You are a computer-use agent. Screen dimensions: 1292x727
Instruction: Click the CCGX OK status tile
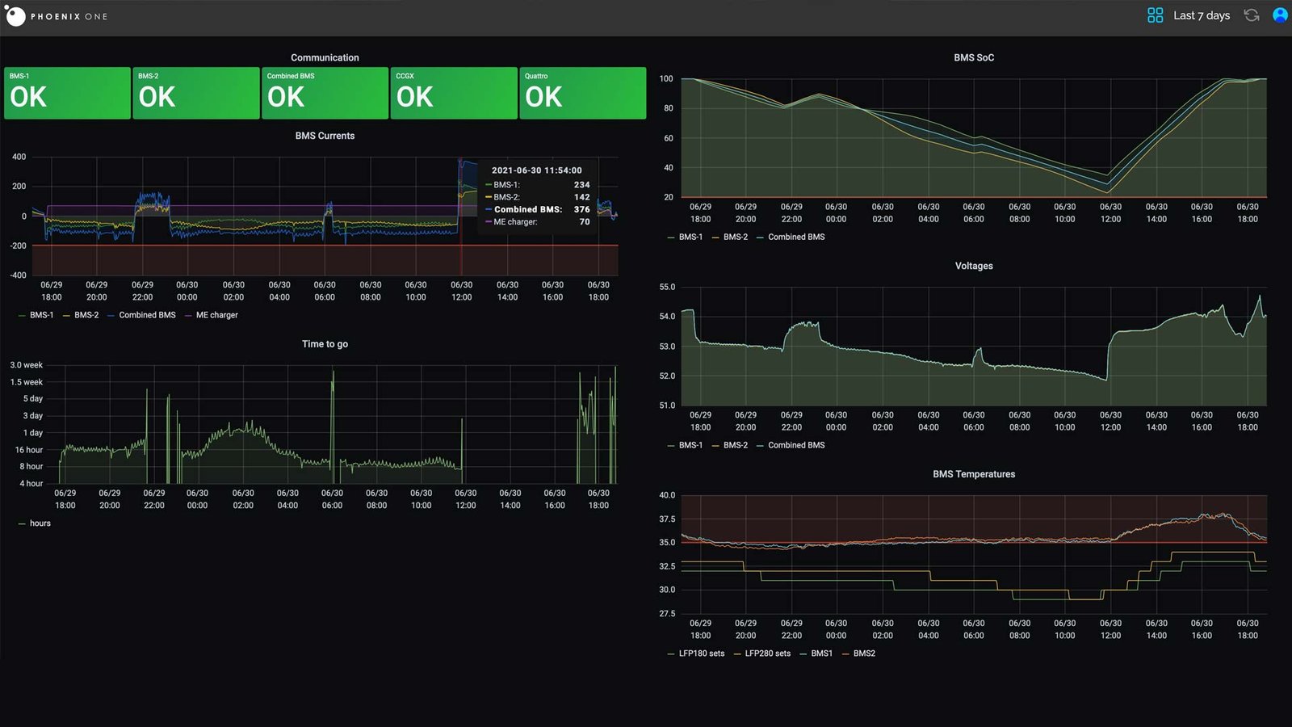click(x=453, y=94)
